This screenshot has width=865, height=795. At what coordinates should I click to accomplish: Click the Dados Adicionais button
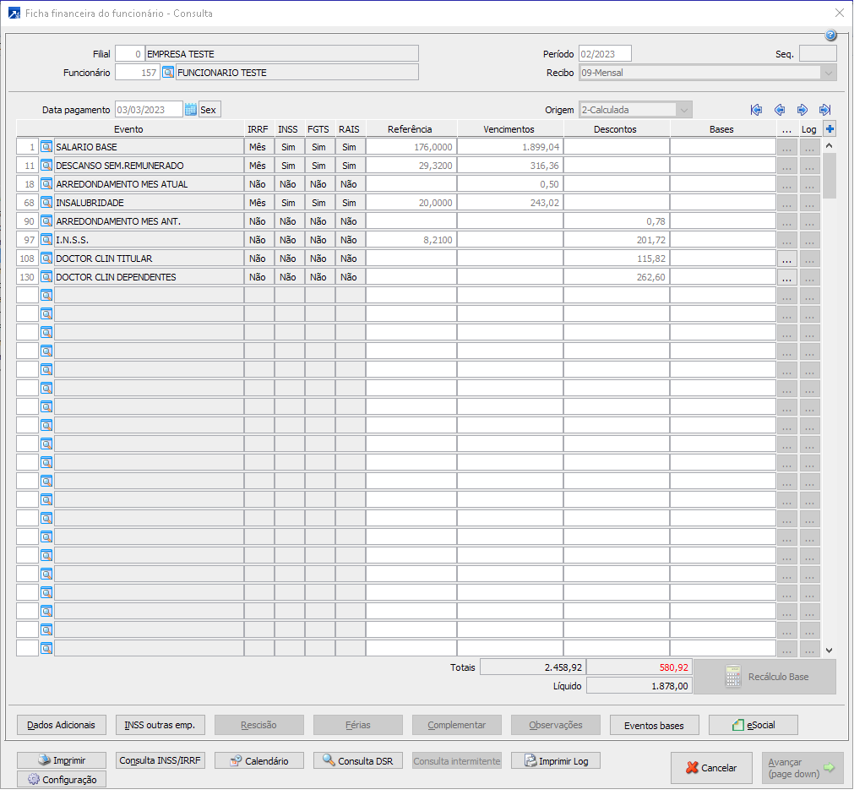[61, 725]
